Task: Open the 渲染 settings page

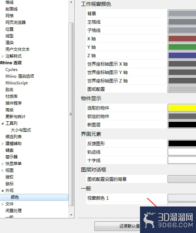Action: [9, 43]
